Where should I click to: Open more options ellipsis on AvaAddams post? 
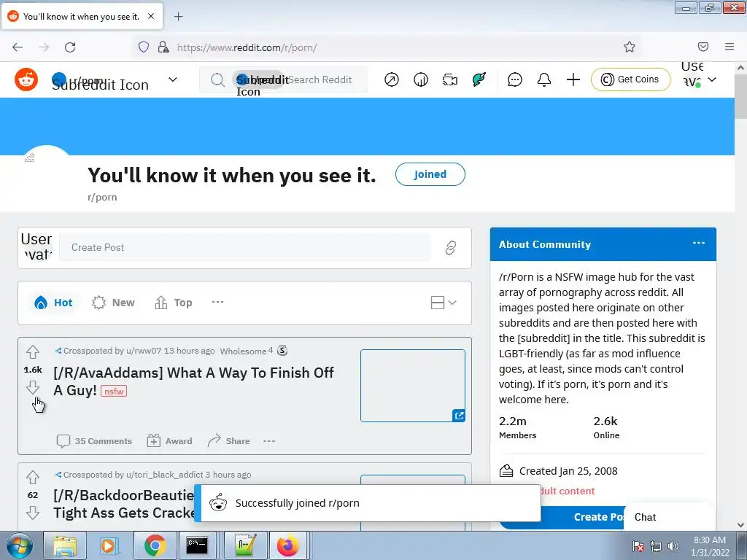(x=269, y=441)
